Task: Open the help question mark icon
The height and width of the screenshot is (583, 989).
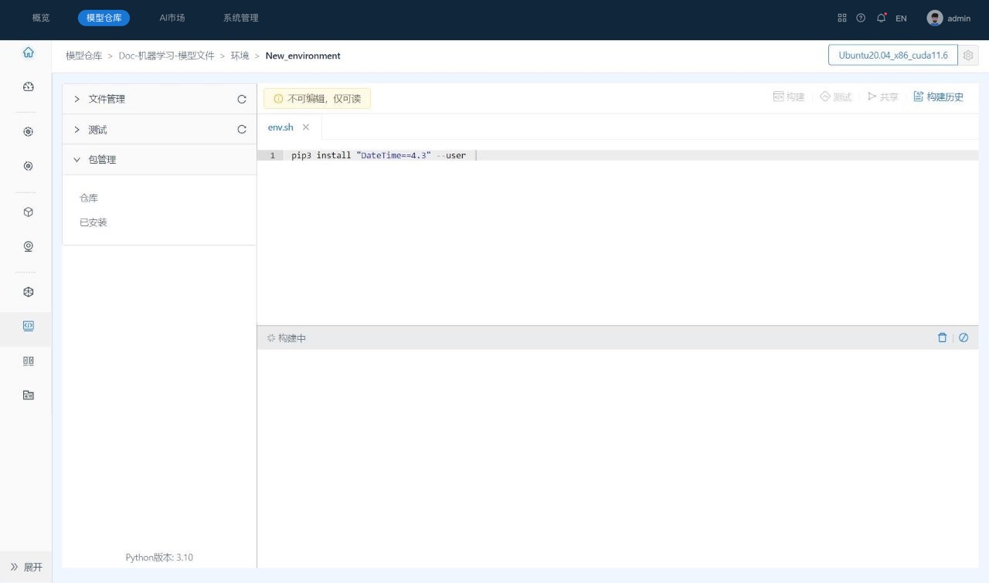Action: [861, 18]
